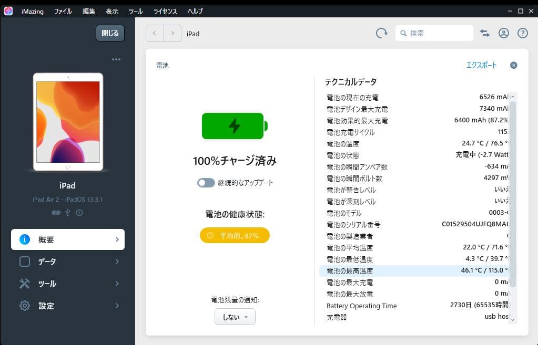Open the ライセンス menu
Viewport: 538px width, 345px height.
(165, 11)
